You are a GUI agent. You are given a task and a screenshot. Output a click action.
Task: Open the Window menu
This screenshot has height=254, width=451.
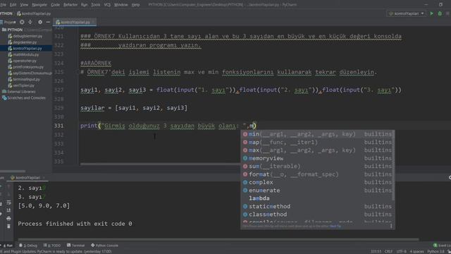pos(121,5)
